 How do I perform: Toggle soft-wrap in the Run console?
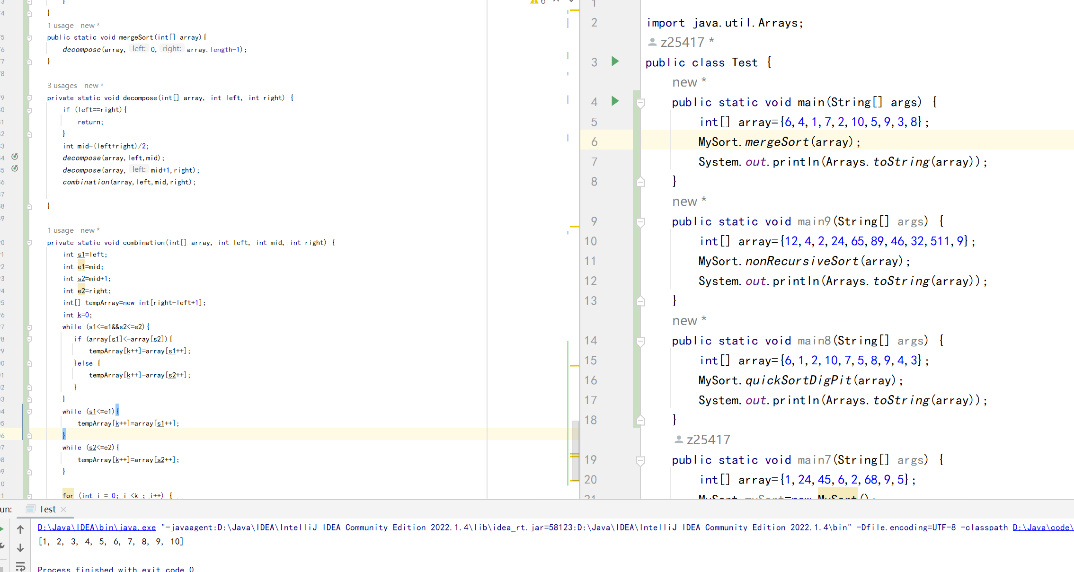(20, 566)
